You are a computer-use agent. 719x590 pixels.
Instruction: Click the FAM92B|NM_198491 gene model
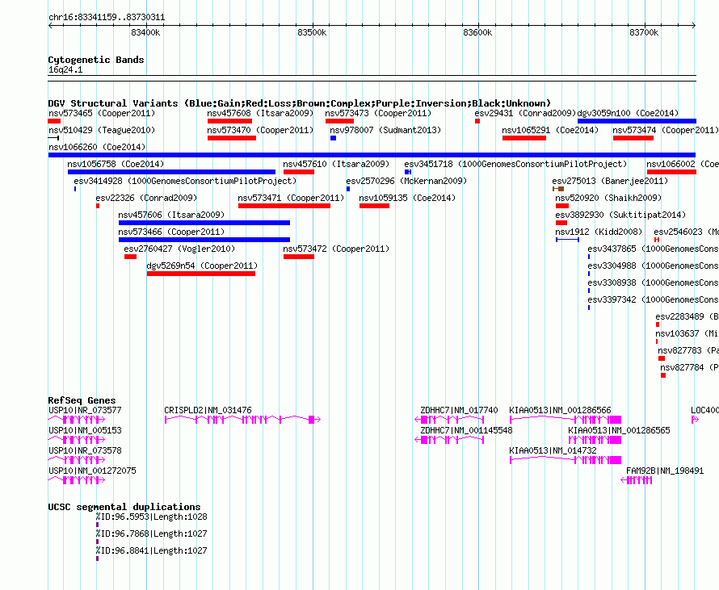[637, 479]
